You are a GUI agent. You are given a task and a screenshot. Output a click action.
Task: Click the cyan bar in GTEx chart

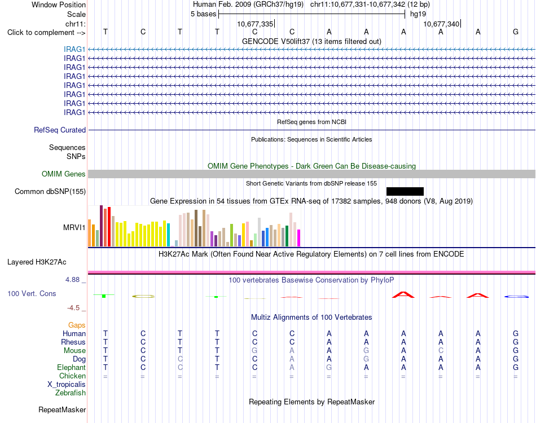pos(168,235)
